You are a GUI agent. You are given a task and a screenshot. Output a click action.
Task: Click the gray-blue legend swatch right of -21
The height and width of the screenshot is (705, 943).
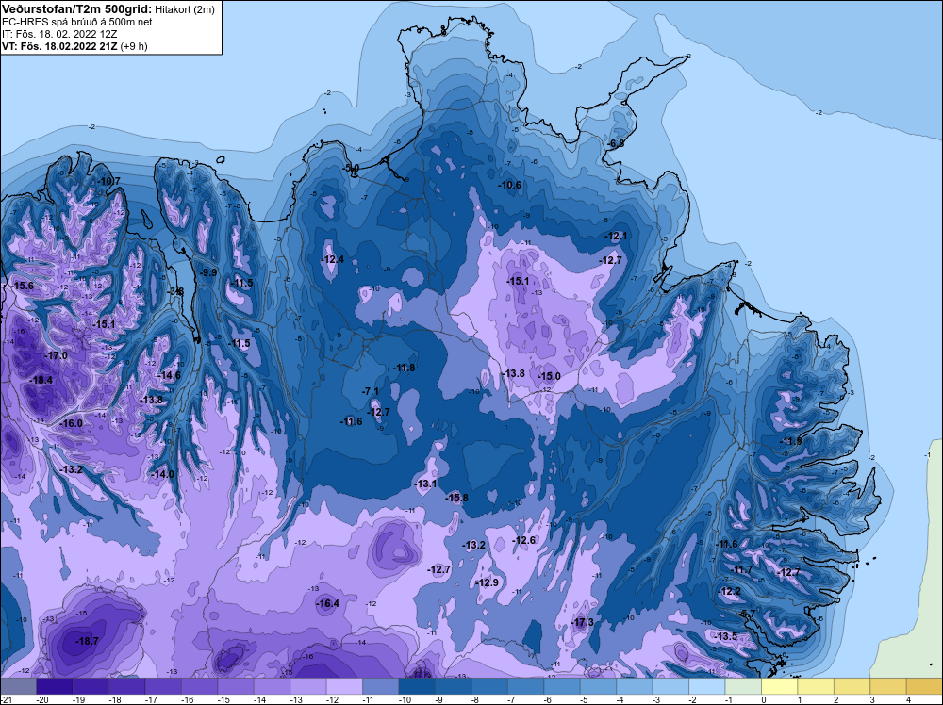click(19, 686)
